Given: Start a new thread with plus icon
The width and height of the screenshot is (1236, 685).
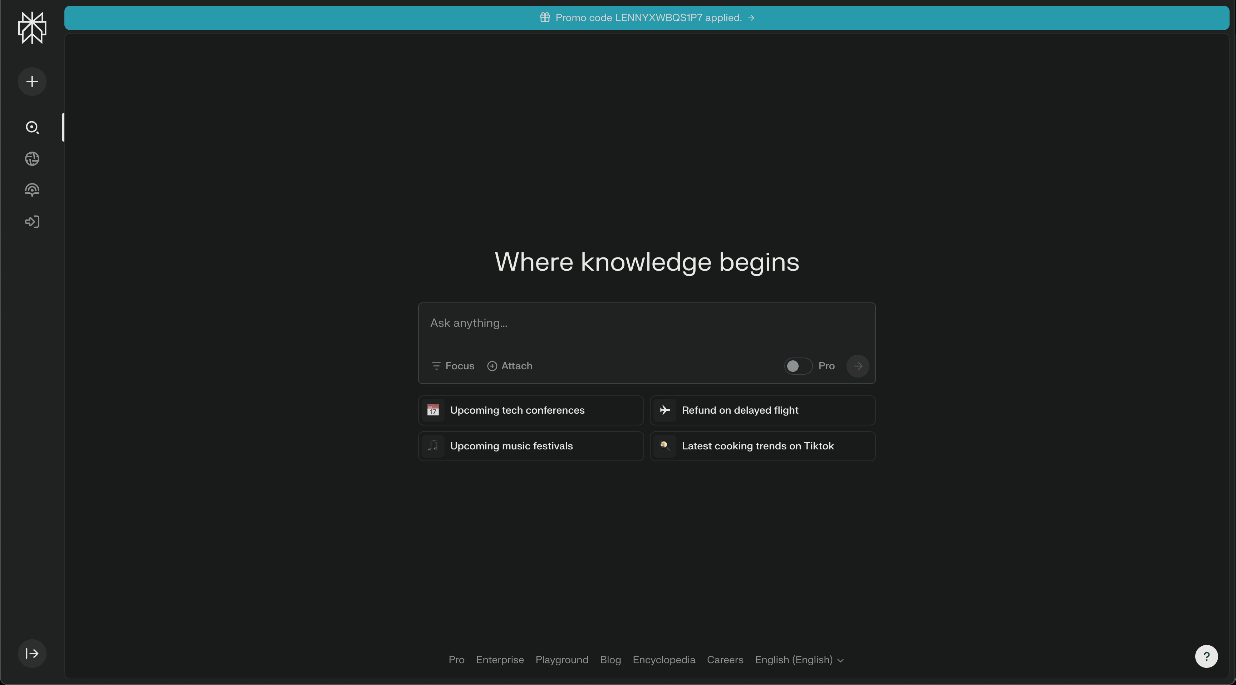Looking at the screenshot, I should (x=32, y=82).
